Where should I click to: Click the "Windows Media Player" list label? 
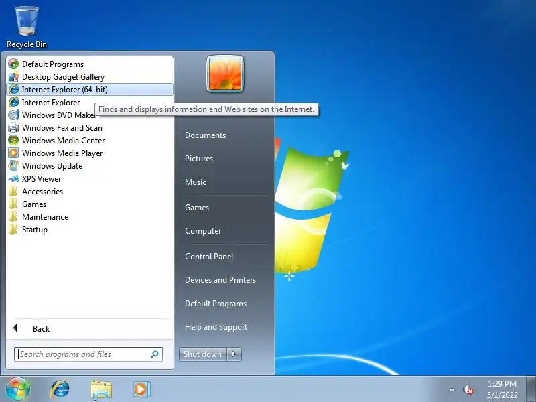pyautogui.click(x=62, y=153)
